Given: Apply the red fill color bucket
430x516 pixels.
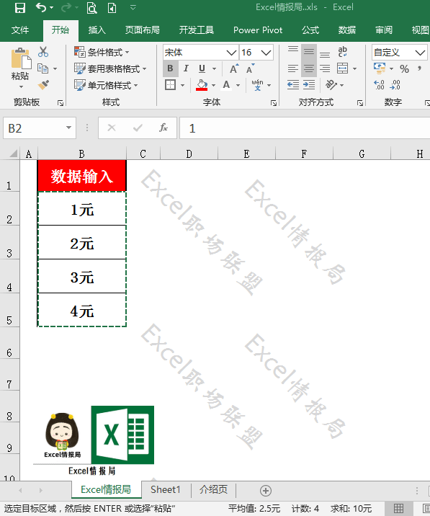Looking at the screenshot, I should (x=202, y=85).
